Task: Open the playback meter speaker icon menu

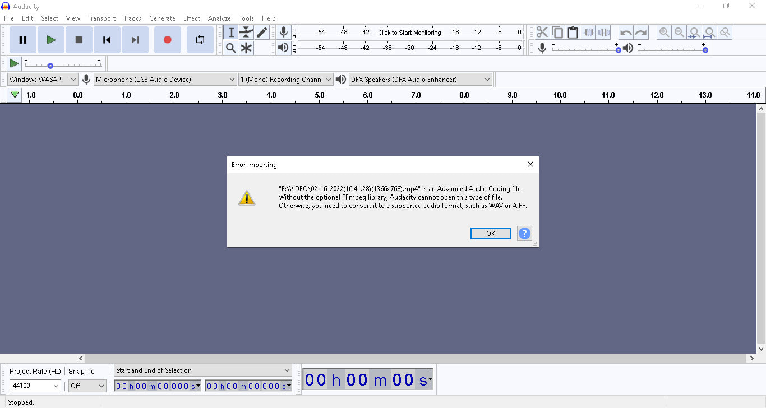Action: pos(284,48)
